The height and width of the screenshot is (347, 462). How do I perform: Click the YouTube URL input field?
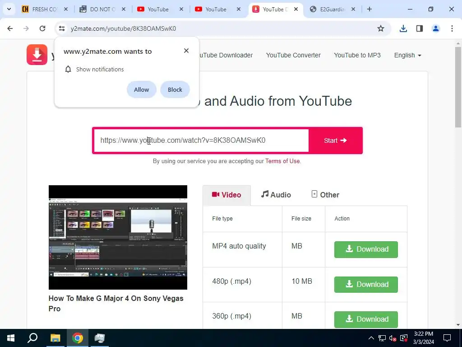pyautogui.click(x=201, y=141)
